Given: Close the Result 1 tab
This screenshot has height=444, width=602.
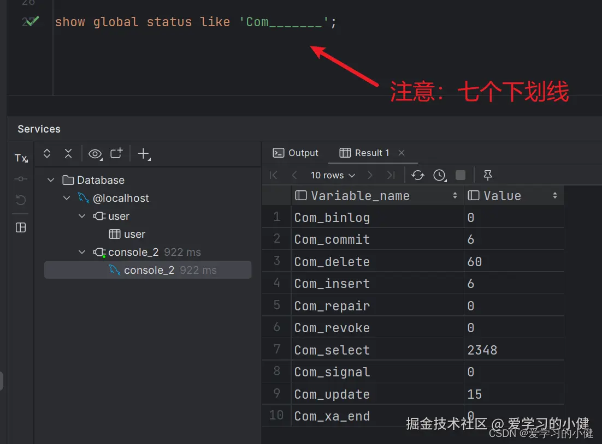Looking at the screenshot, I should tap(402, 153).
